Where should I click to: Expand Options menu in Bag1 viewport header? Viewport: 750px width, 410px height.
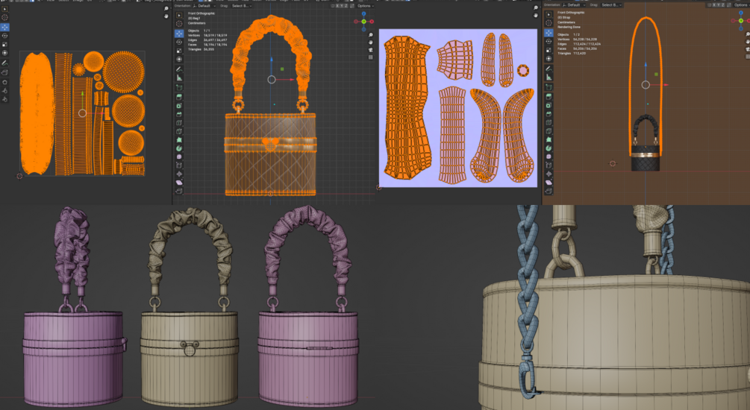tap(366, 6)
